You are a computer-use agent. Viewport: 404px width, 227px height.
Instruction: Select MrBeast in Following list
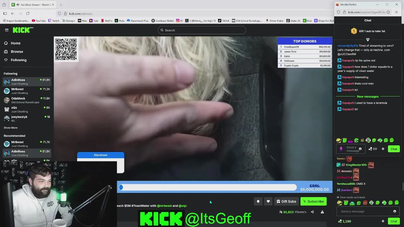(27, 91)
